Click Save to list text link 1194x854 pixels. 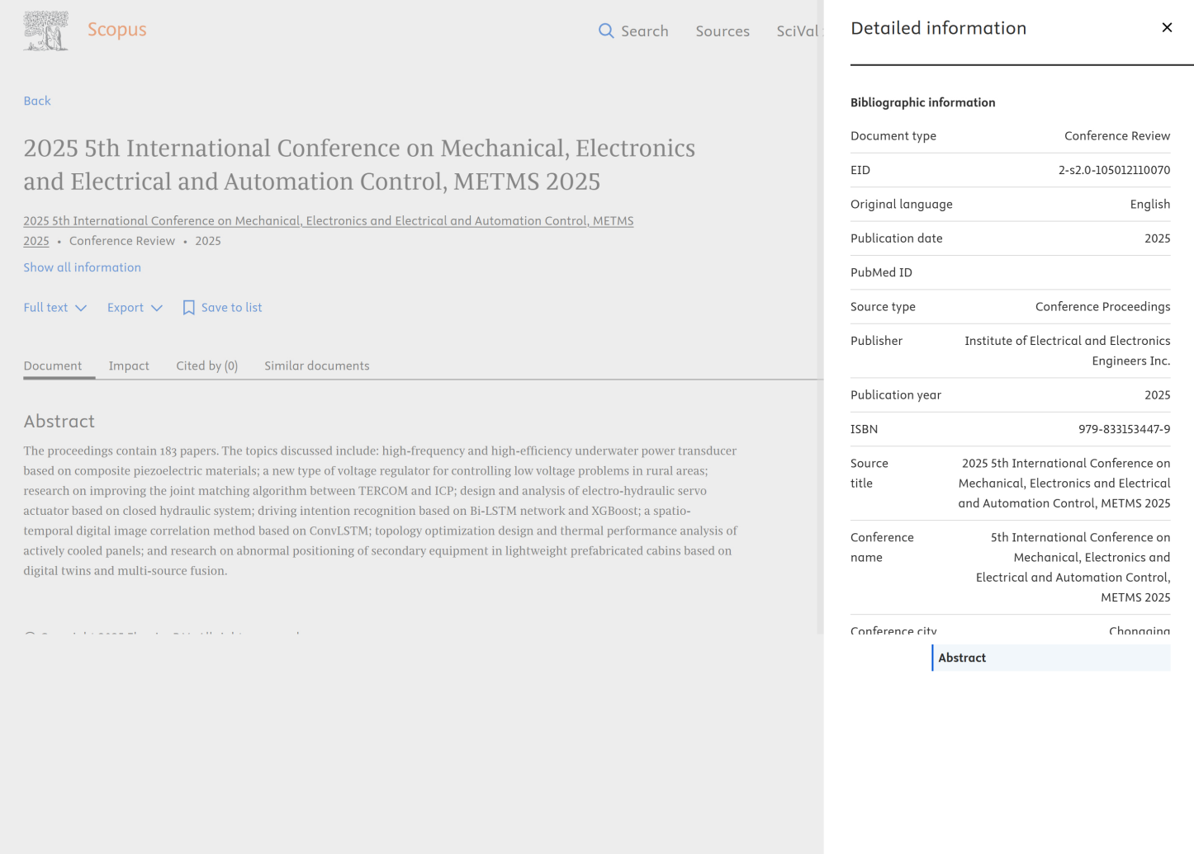pyautogui.click(x=231, y=308)
